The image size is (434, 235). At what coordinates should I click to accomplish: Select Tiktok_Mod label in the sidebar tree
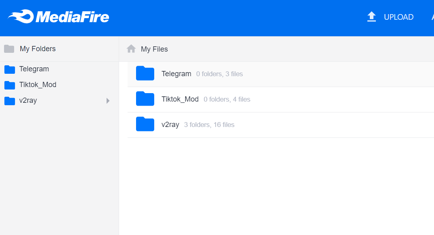point(38,85)
